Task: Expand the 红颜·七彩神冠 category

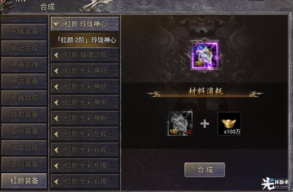Action: (x=85, y=71)
